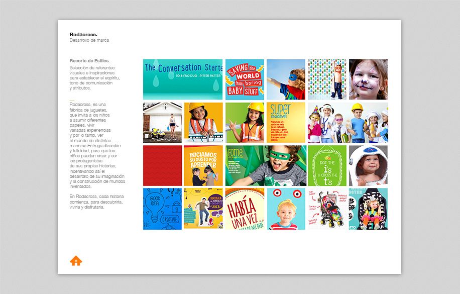
Task: Open 'Iniciamos su gusto por aprender' tile
Action: 203,166
